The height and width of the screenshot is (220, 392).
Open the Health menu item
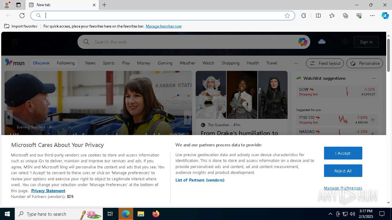click(x=253, y=63)
